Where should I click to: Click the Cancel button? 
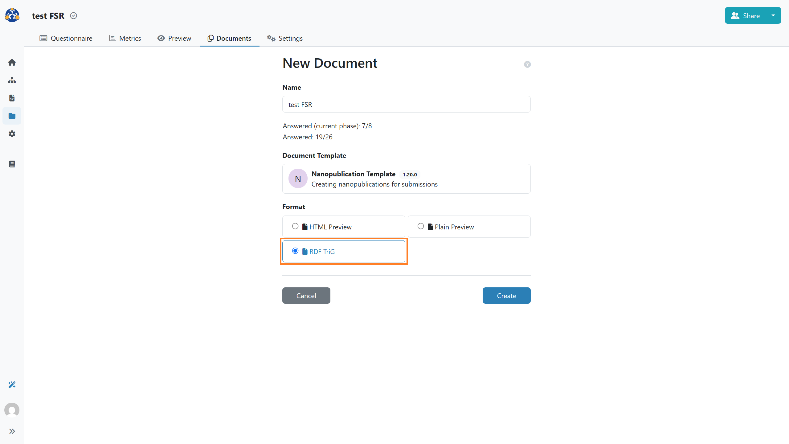tap(306, 296)
